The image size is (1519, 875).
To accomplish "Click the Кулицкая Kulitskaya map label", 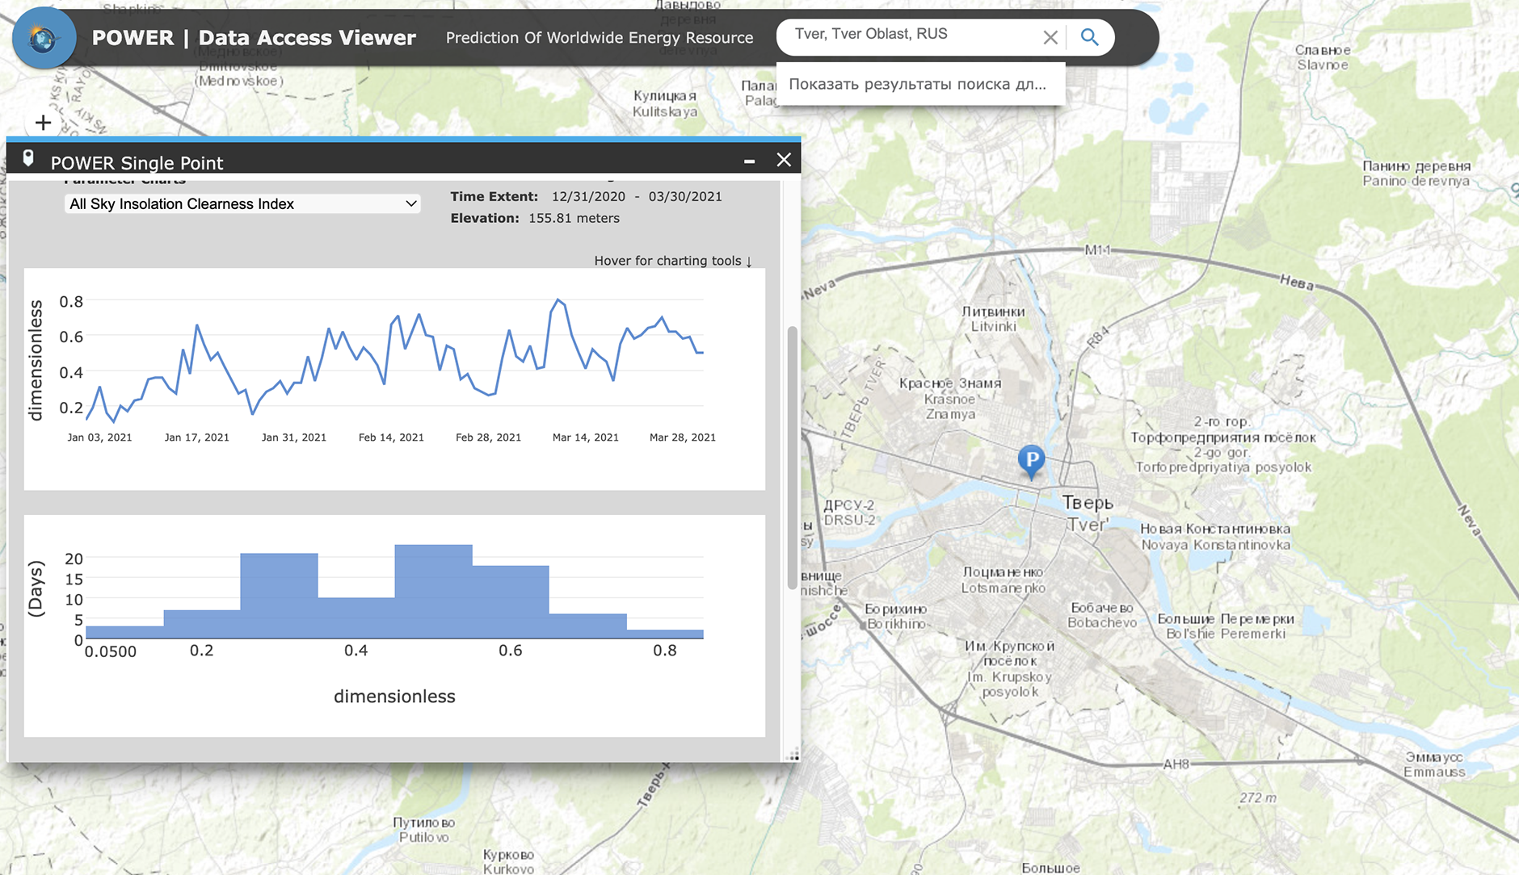I will (x=665, y=103).
